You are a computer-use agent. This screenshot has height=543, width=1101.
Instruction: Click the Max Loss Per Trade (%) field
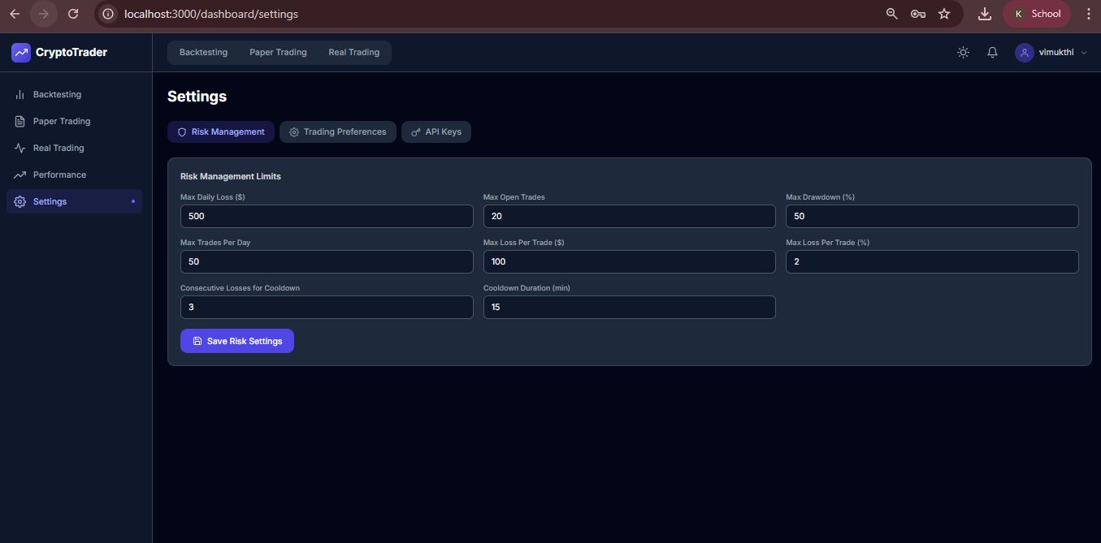coord(932,262)
